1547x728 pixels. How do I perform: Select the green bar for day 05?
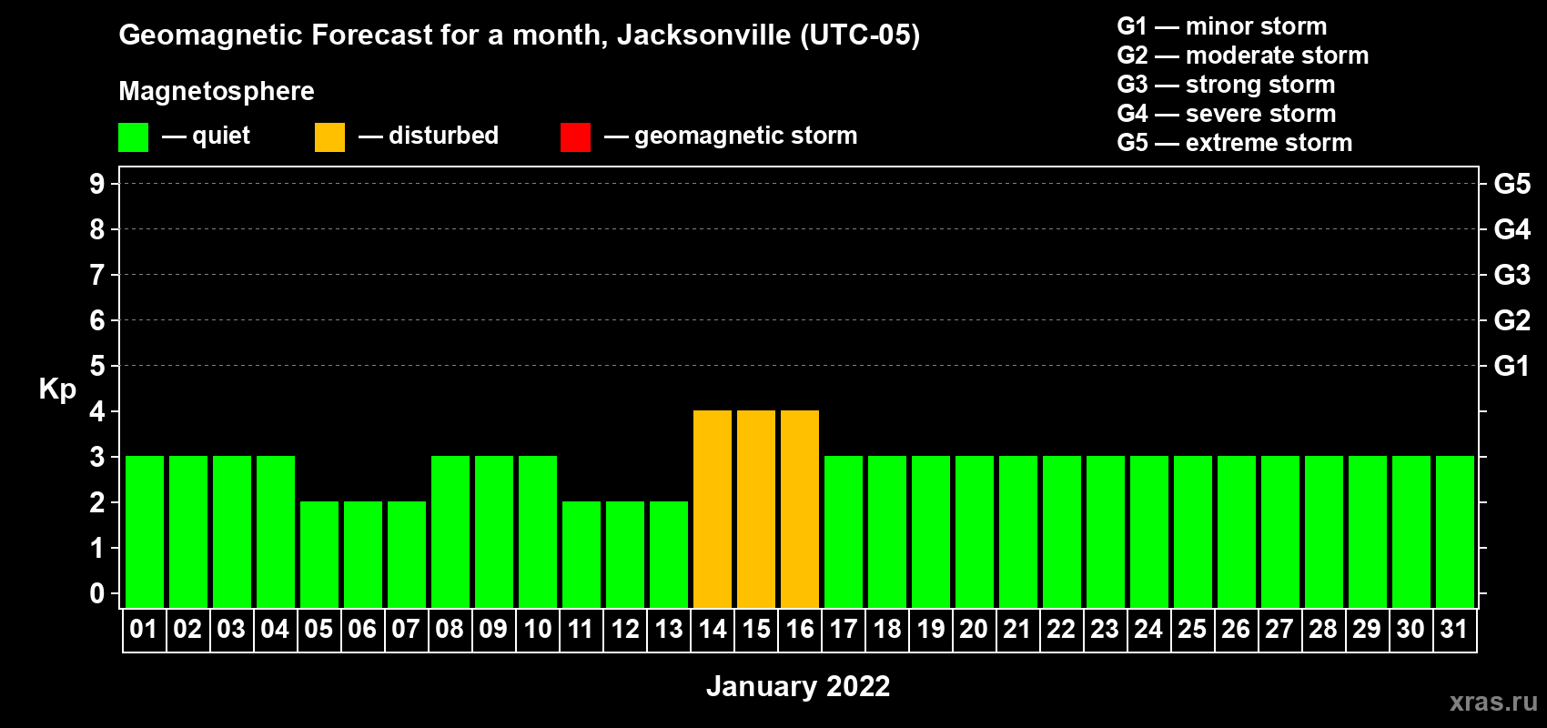(319, 554)
